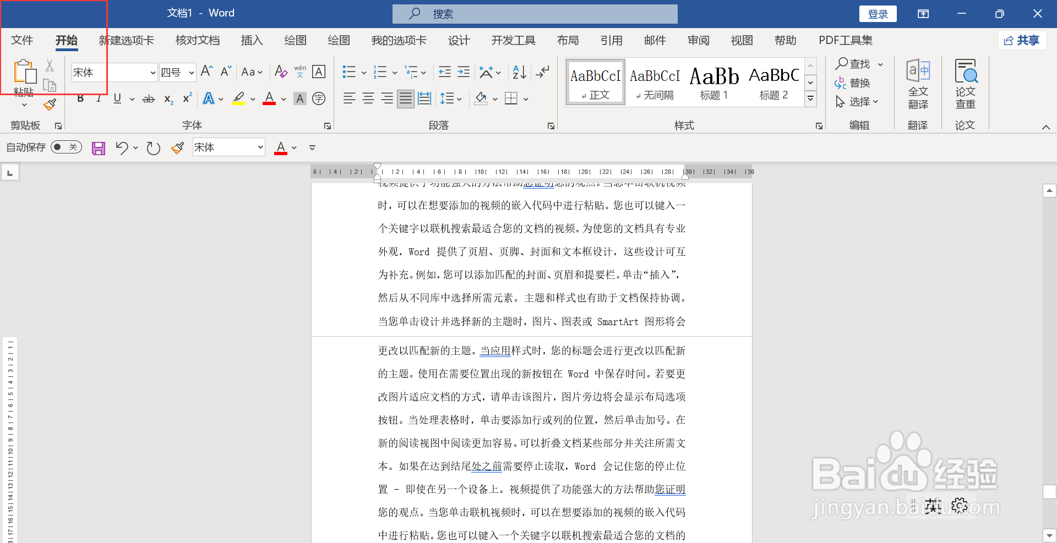
Task: Show or hide paragraph marks
Action: click(x=543, y=72)
